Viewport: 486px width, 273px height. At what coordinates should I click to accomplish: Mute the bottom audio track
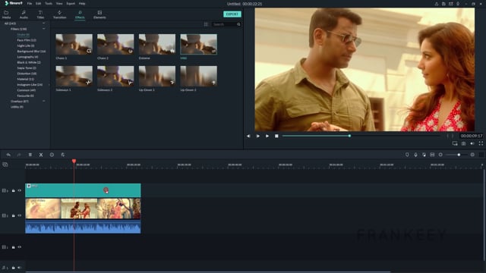click(20, 268)
